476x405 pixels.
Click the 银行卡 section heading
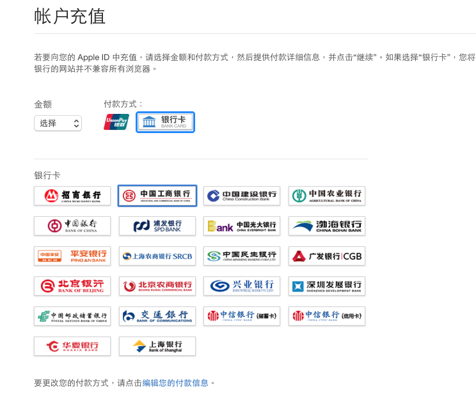[x=47, y=175]
